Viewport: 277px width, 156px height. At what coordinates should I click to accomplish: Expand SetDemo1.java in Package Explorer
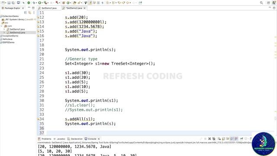[x=4, y=29]
